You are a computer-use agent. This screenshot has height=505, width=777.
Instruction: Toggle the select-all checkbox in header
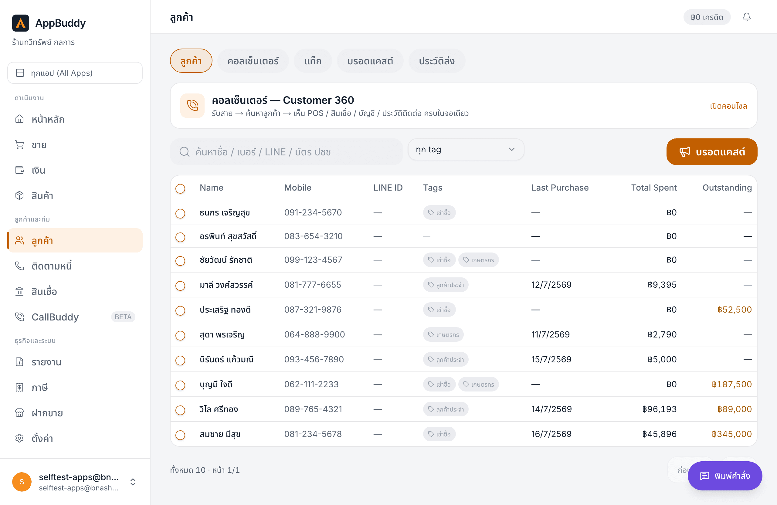tap(180, 188)
